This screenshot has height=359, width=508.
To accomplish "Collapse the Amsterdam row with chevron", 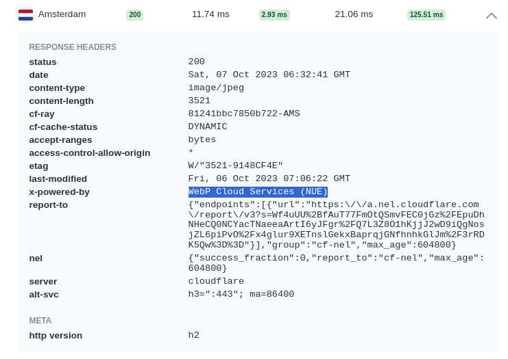I will click(491, 16).
